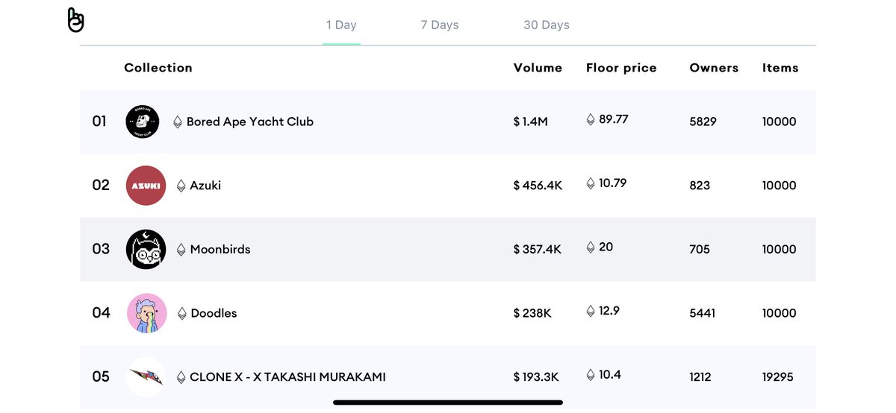Viewport: 896px width, 413px height.
Task: Open Moonbirds collection link
Action: coord(220,250)
